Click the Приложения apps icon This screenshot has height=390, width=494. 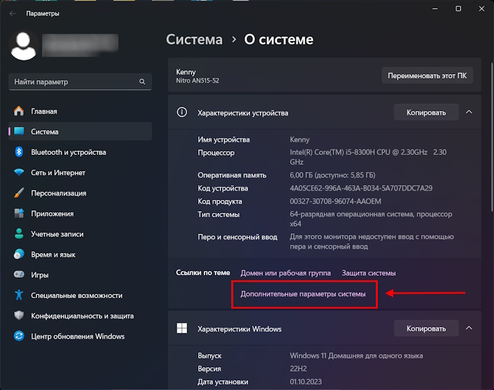(19, 214)
